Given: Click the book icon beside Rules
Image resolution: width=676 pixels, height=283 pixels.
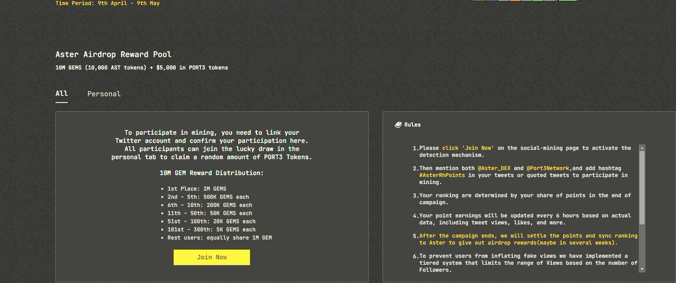Looking at the screenshot, I should (398, 125).
